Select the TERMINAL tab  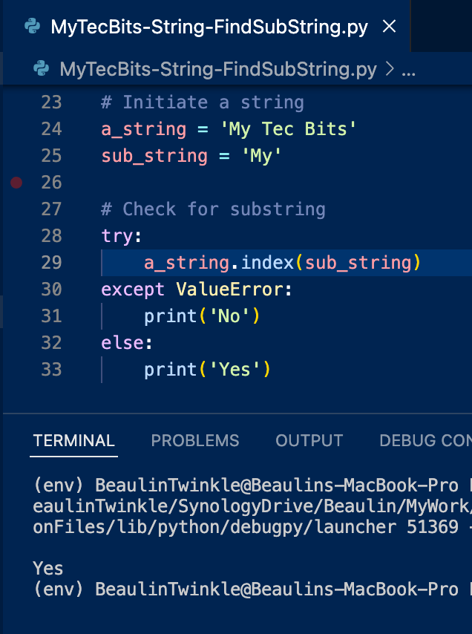point(73,440)
